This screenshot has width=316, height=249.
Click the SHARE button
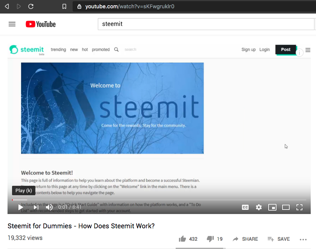coord(245,239)
